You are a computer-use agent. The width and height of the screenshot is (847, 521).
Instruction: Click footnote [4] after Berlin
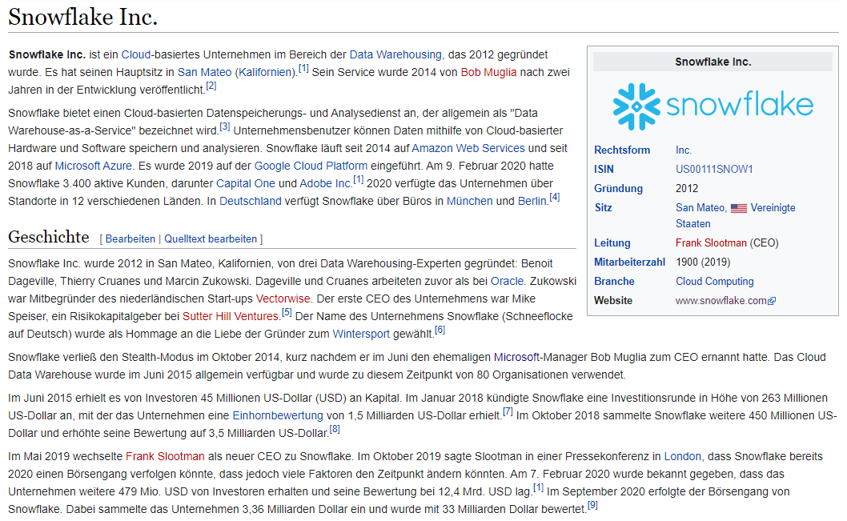click(x=555, y=197)
